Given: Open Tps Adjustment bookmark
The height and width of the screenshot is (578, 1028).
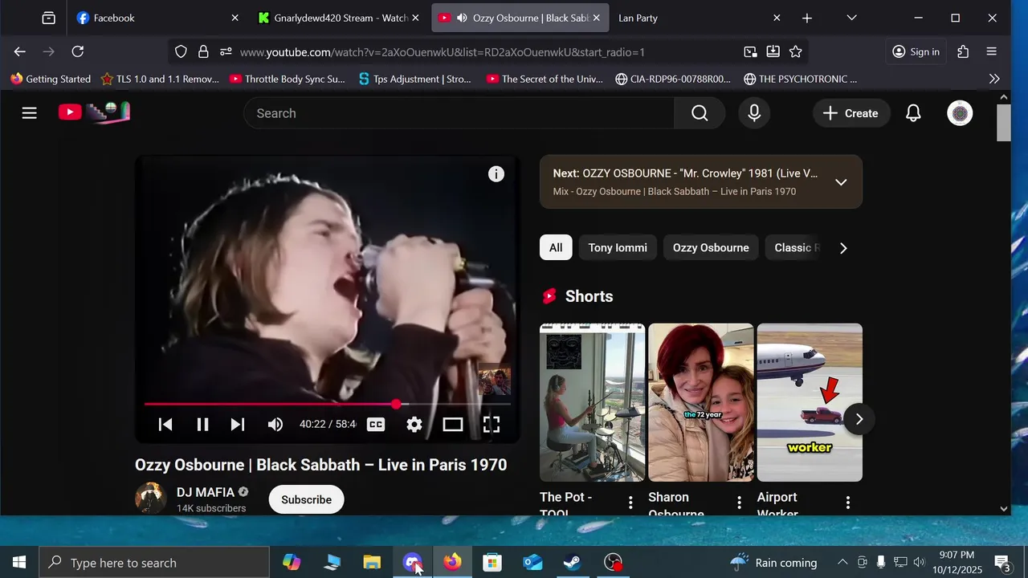Looking at the screenshot, I should tap(415, 79).
